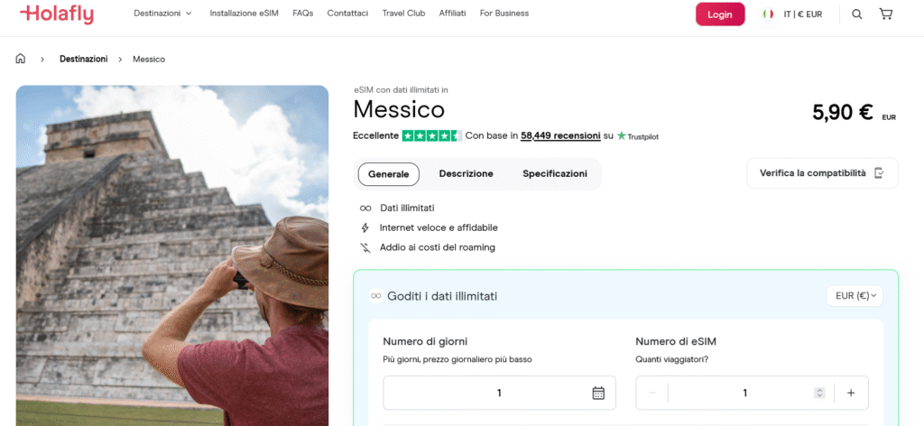Viewport: 924px width, 426px height.
Task: Go to Affiliati page
Action: (453, 13)
